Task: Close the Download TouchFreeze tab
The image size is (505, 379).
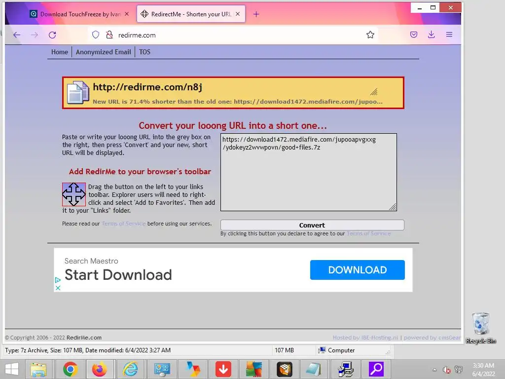Action: (x=127, y=14)
